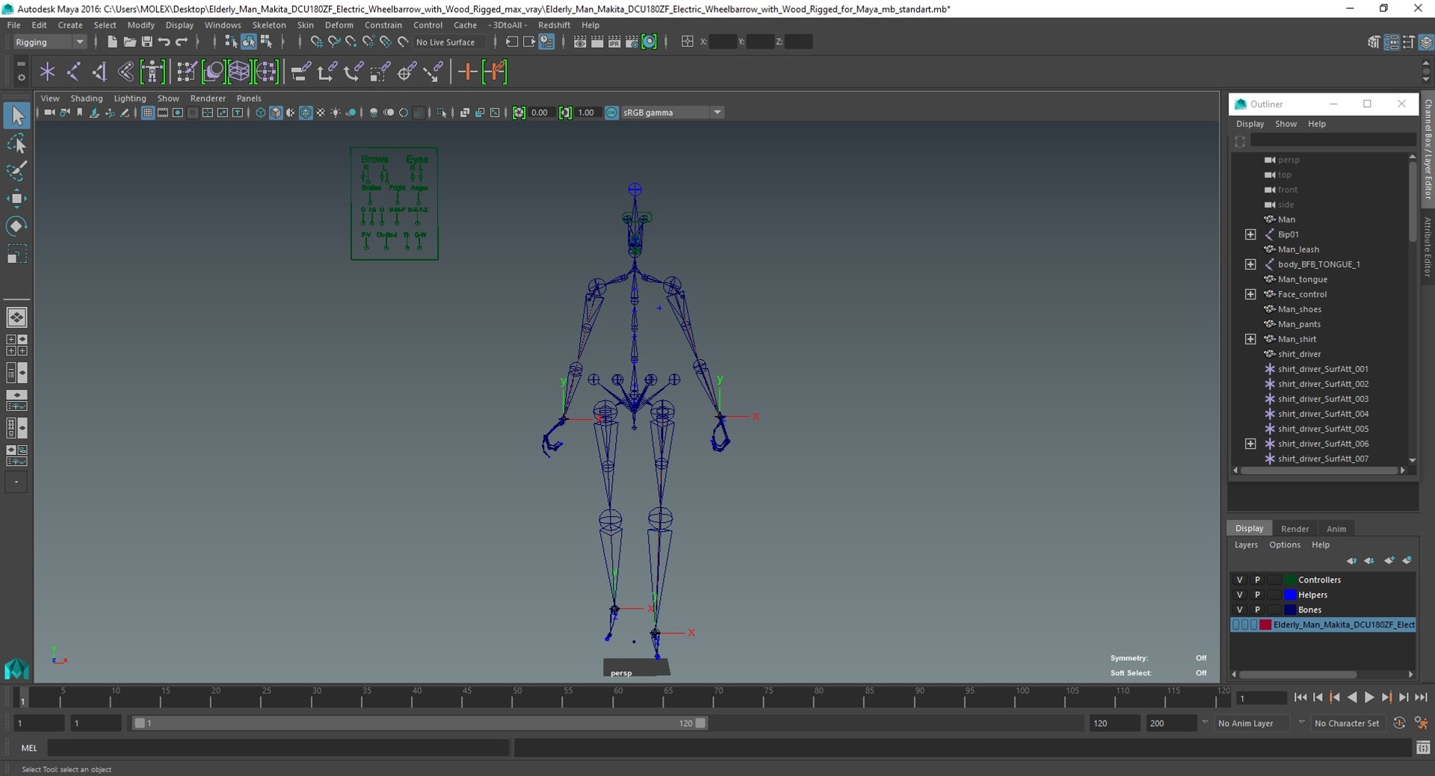Toggle visibility of Helpers layer
The width and height of the screenshot is (1435, 776).
(x=1239, y=595)
